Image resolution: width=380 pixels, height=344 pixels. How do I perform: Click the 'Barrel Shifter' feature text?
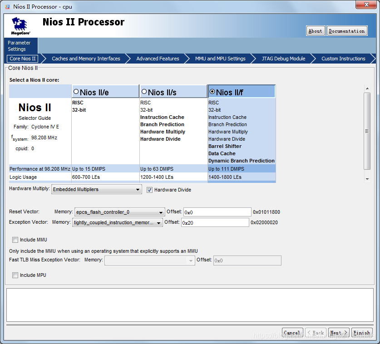[225, 146]
